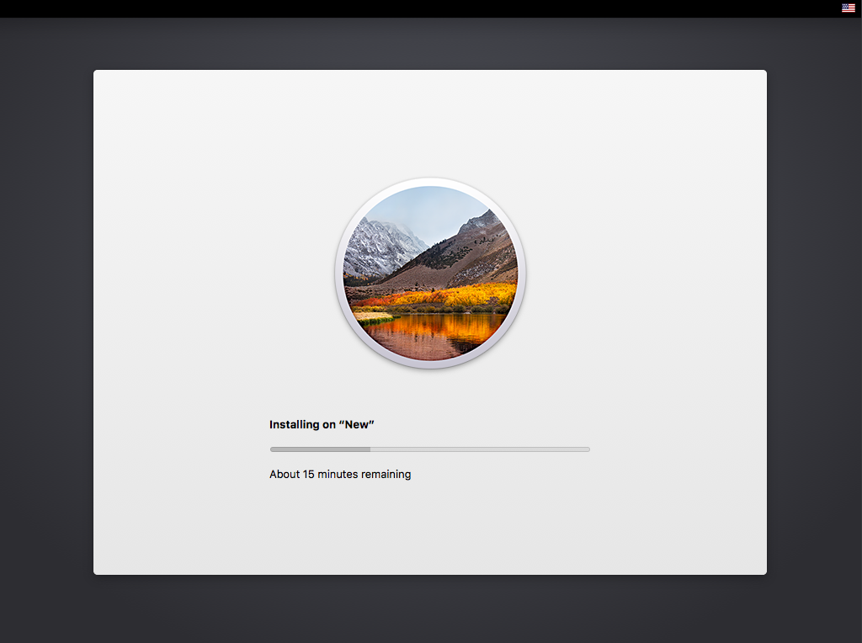The image size is (862, 643).
Task: Click the lake reflection in High Sierra logo
Action: pyautogui.click(x=434, y=332)
